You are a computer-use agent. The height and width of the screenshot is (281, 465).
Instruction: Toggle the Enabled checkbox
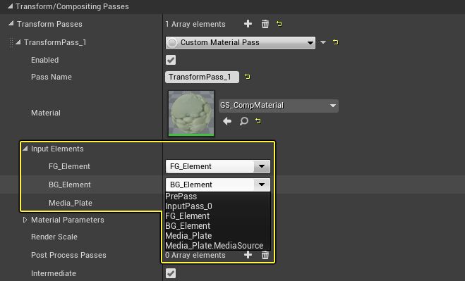(171, 60)
